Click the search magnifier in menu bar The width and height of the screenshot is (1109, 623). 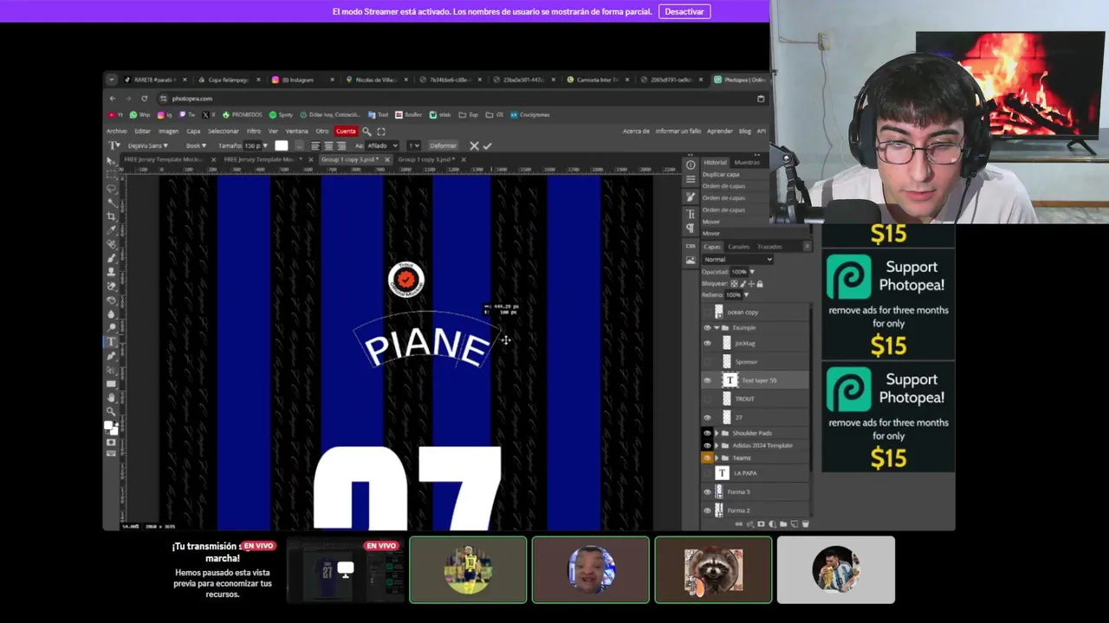pos(366,131)
